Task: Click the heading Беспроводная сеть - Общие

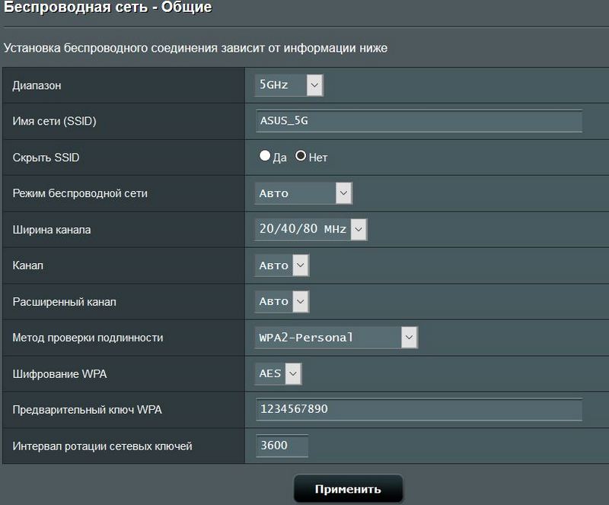Action: pyautogui.click(x=108, y=7)
